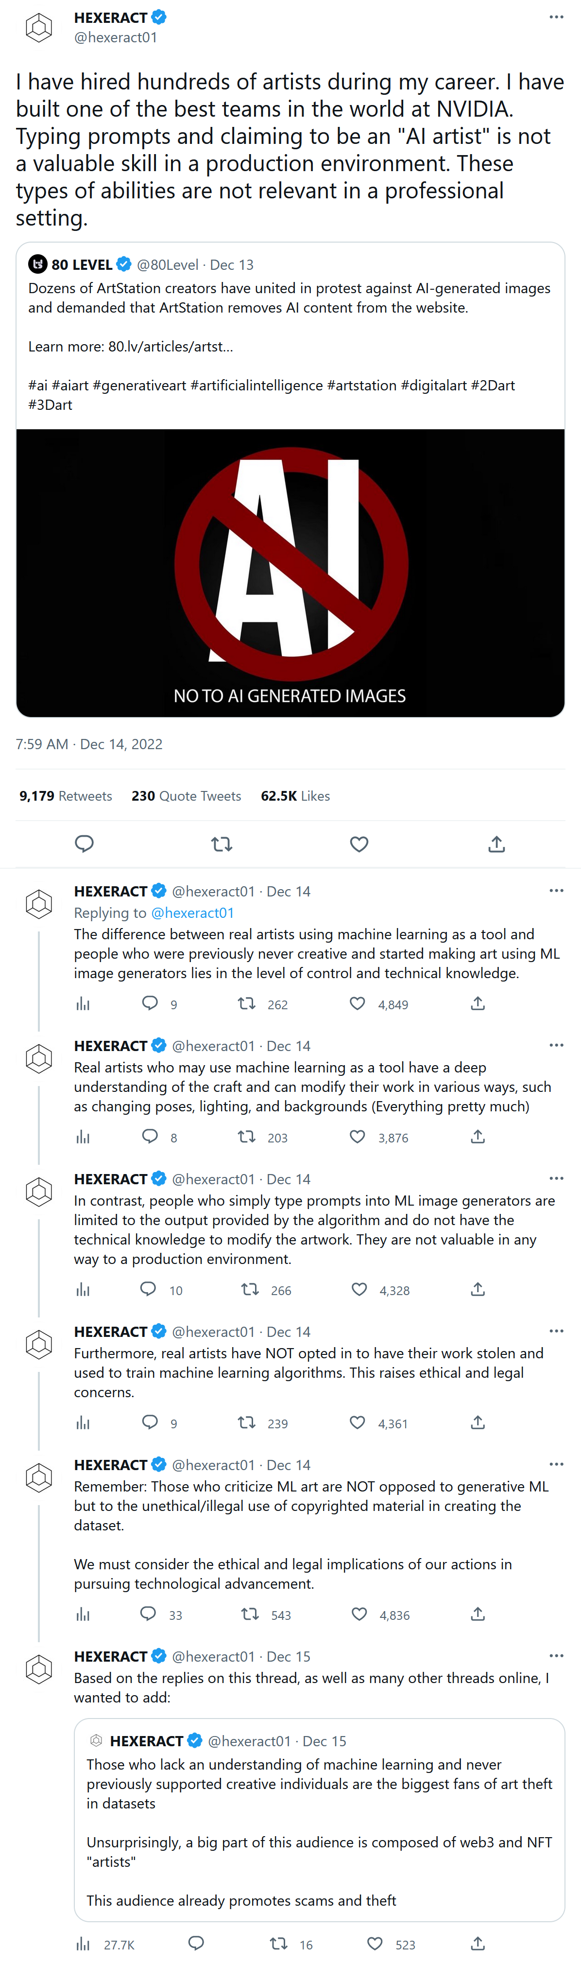Like the reply with 4,361 likes
581x1965 pixels.
tap(358, 1423)
